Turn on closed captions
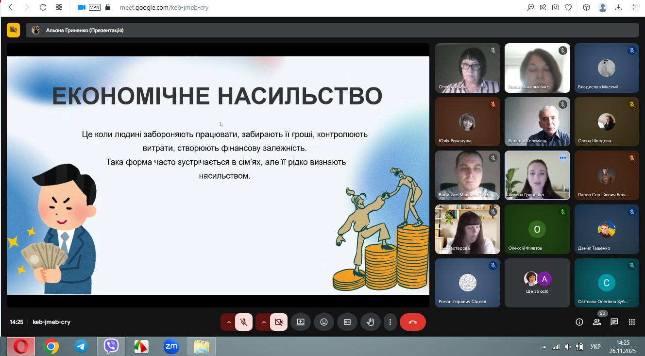Screen dimensions: 645x356 347,322
